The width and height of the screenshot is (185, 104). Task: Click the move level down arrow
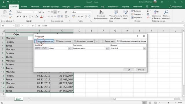[x=101, y=41]
